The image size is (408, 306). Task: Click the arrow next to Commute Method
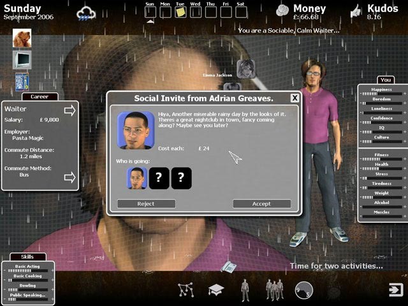click(69, 177)
